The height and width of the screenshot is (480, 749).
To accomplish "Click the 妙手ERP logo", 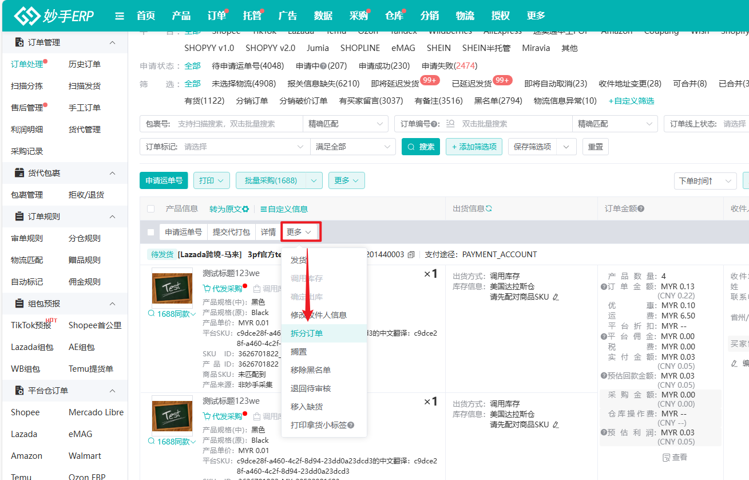I will [x=54, y=15].
